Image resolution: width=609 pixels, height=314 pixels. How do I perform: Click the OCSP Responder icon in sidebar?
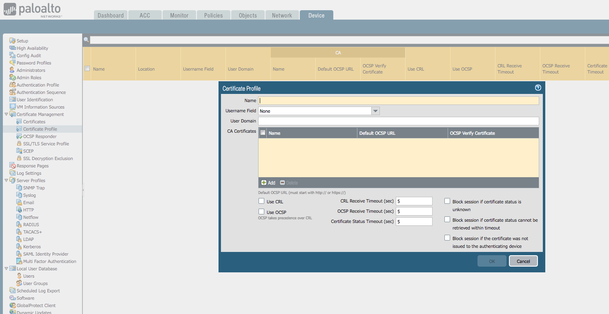[x=19, y=136]
